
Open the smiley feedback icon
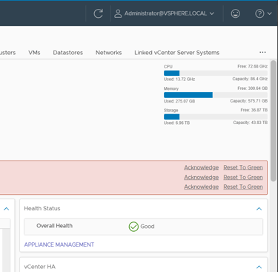[235, 13]
